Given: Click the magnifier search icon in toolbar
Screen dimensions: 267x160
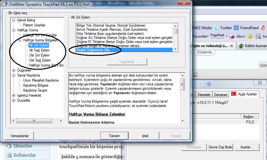Looking at the screenshot, I should pyautogui.click(x=259, y=36).
